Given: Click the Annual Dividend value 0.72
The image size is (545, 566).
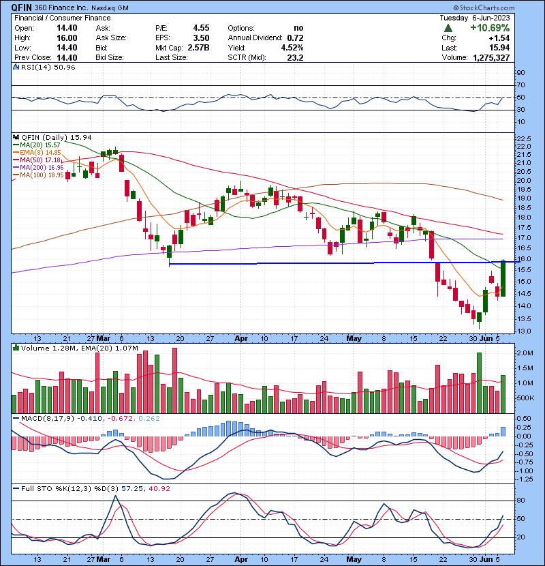Looking at the screenshot, I should coord(295,38).
